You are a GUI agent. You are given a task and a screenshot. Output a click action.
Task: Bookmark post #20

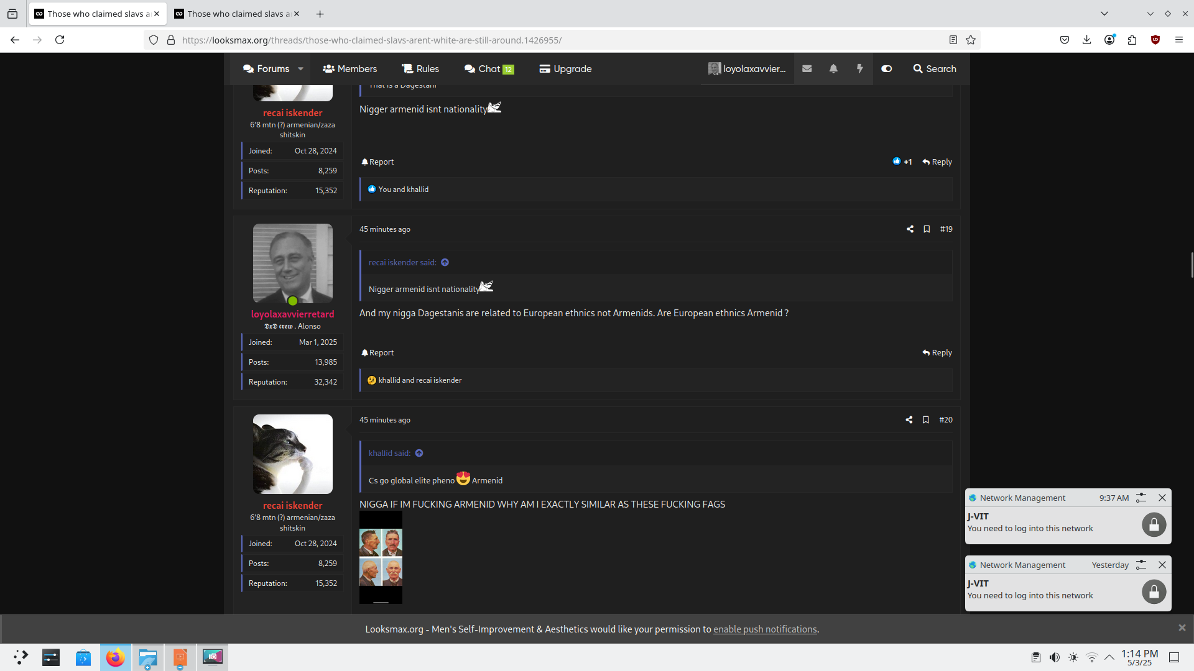pyautogui.click(x=926, y=420)
